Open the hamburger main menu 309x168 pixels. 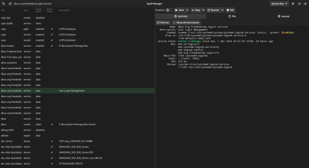point(293,3)
